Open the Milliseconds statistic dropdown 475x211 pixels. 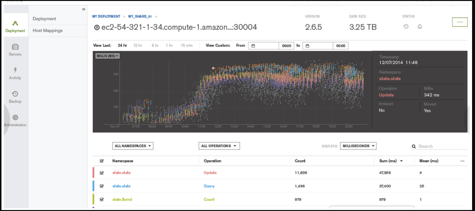pos(358,146)
